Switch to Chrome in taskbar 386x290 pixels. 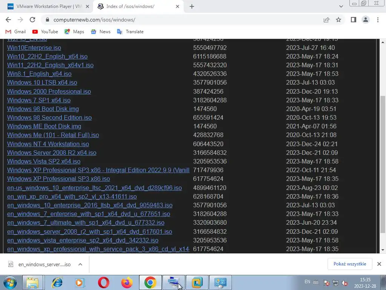(x=150, y=282)
